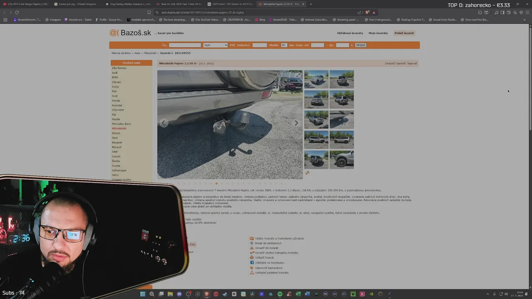The image size is (532, 299).
Task: Open Discord from taskbar
Action: coord(179,294)
